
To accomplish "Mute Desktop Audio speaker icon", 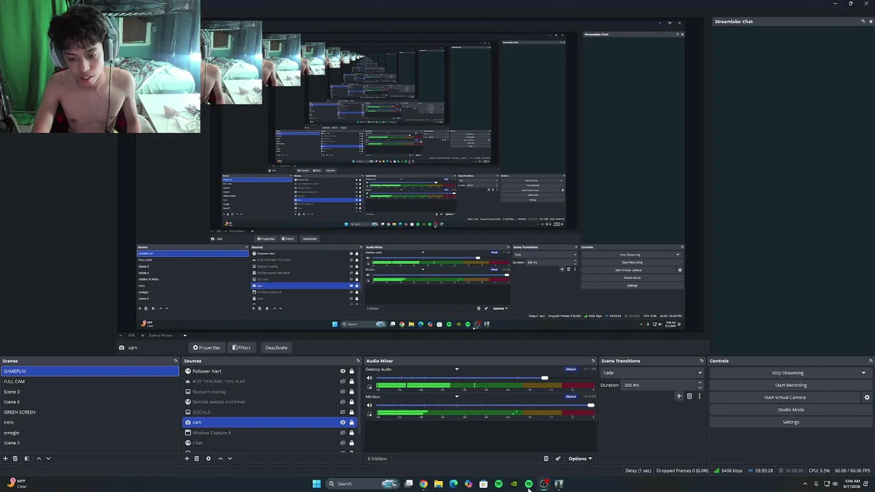I will coord(370,378).
